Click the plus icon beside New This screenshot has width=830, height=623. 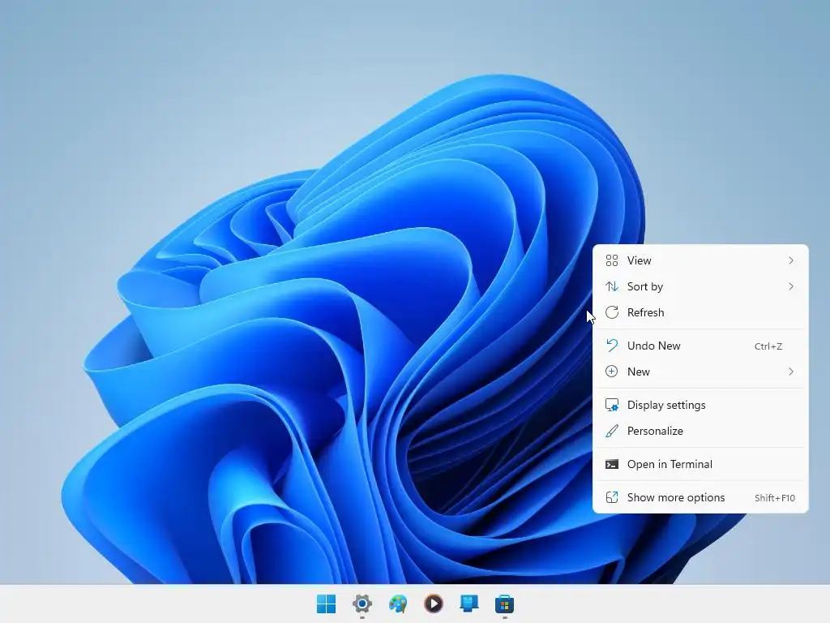click(x=612, y=372)
